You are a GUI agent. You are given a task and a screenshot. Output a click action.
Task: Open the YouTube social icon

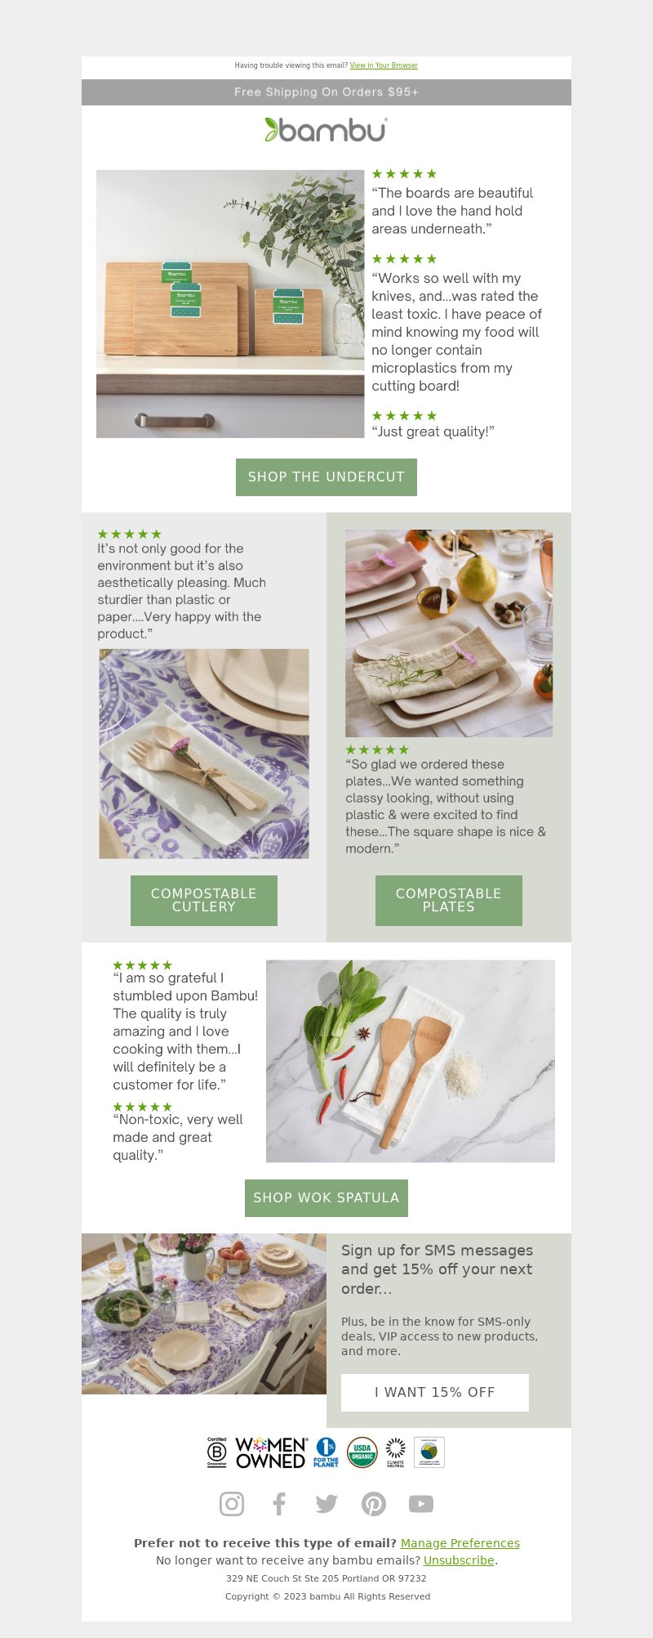pyautogui.click(x=421, y=1504)
